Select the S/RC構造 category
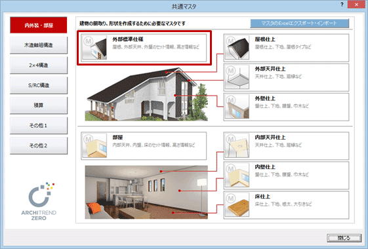 [x=39, y=85]
